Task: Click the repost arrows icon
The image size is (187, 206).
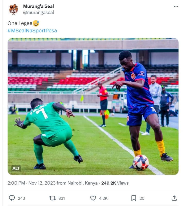Action: click(x=52, y=198)
